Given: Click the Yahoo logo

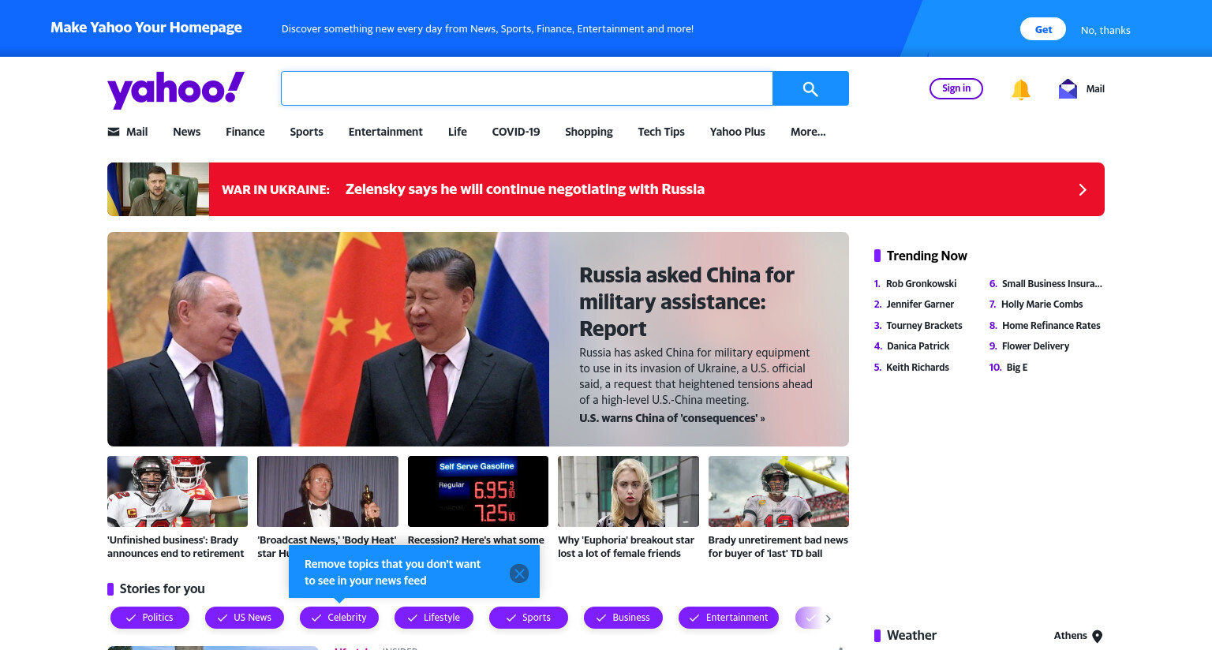Looking at the screenshot, I should coord(176,90).
